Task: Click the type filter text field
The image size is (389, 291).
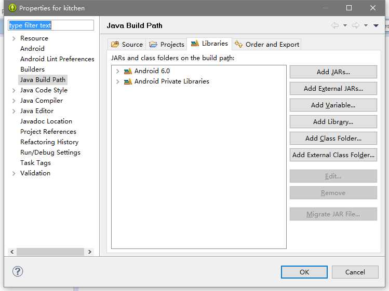Action: pos(51,25)
